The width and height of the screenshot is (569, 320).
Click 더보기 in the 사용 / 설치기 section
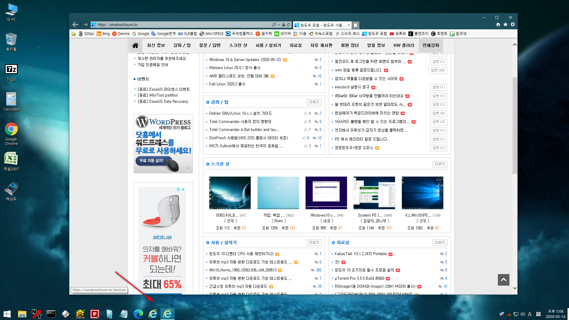314,243
